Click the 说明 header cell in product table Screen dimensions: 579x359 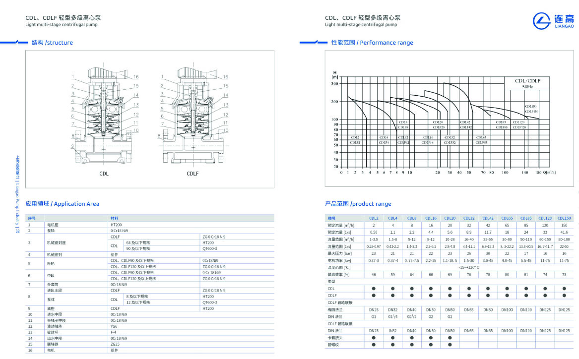(331, 218)
